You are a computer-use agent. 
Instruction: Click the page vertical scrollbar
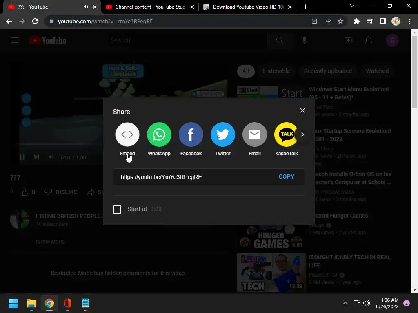pyautogui.click(x=414, y=72)
